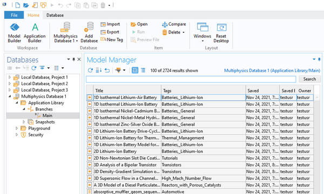Collapse the Application Library node
The image size is (324, 194).
17,103
